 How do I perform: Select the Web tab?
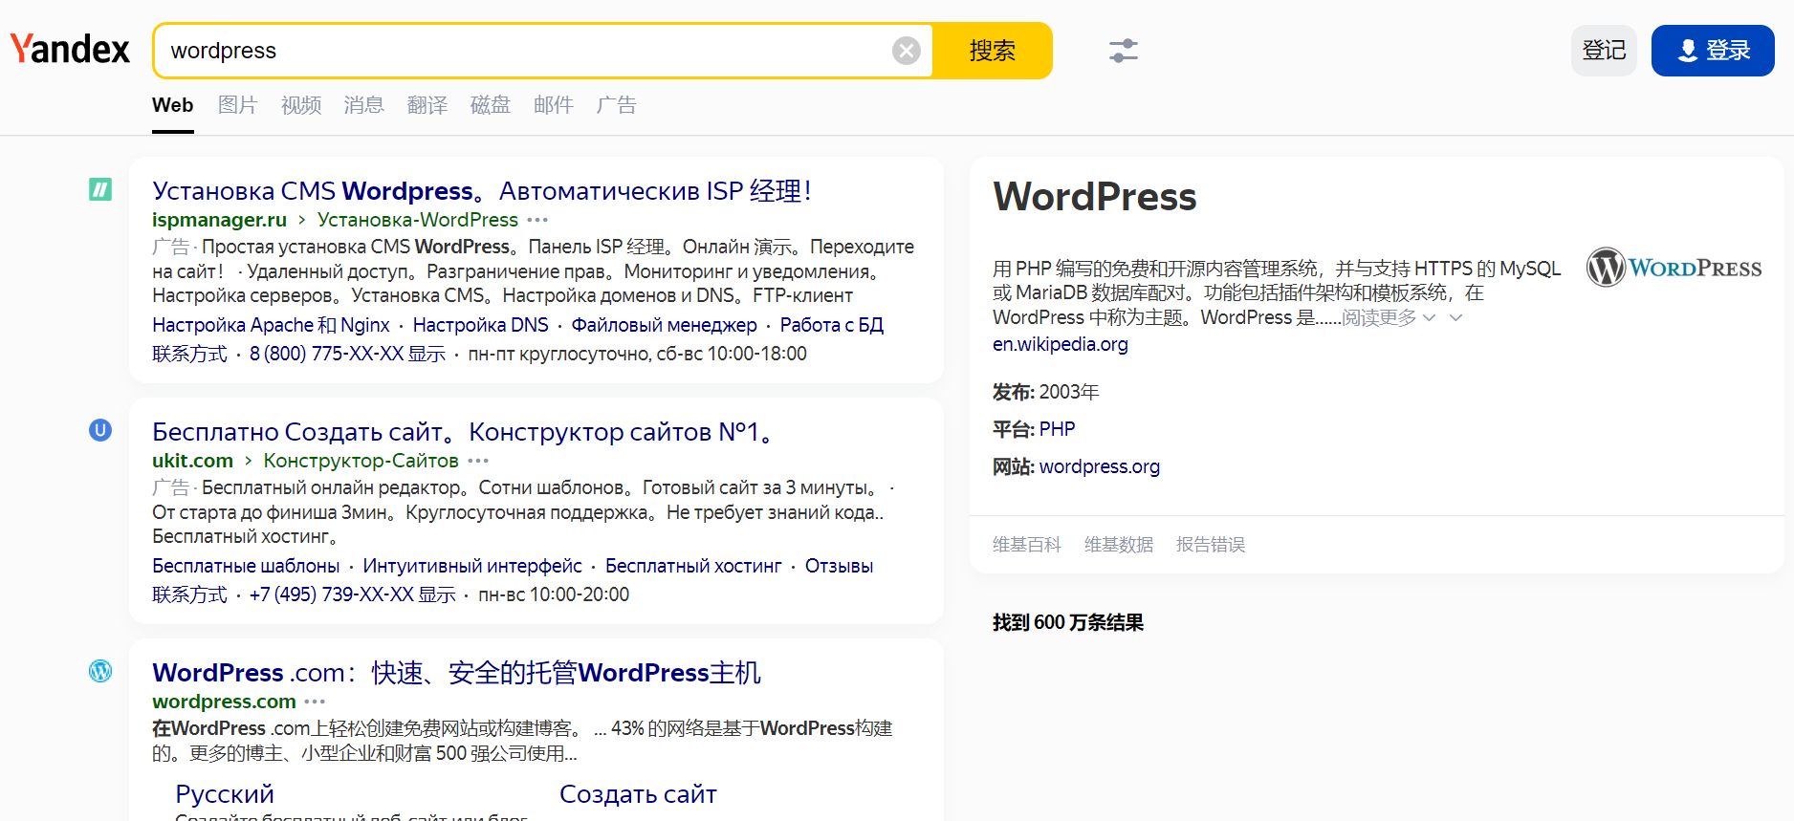(173, 105)
